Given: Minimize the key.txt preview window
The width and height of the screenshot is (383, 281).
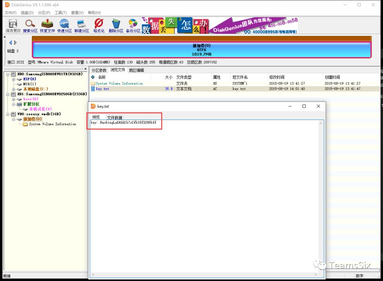Looking at the screenshot, I should click(290, 106).
